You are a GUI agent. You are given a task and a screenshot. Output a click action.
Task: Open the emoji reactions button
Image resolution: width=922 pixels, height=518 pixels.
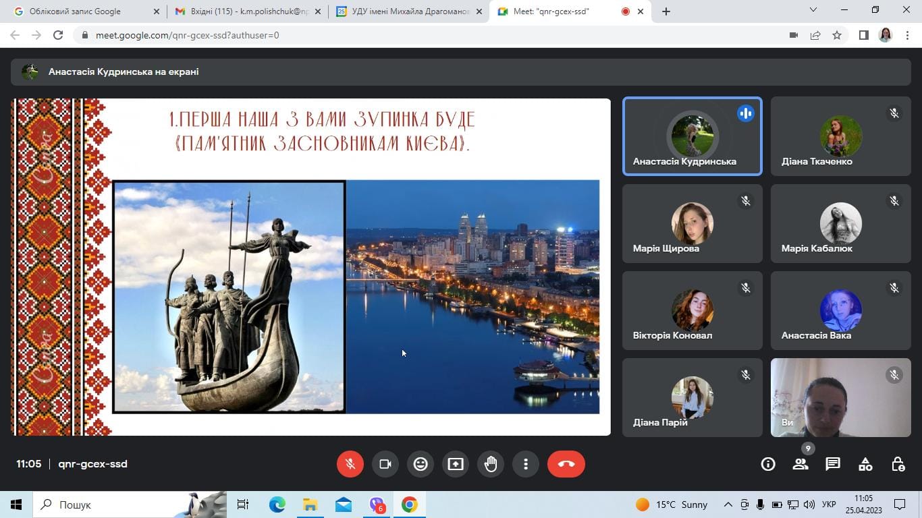(x=421, y=464)
